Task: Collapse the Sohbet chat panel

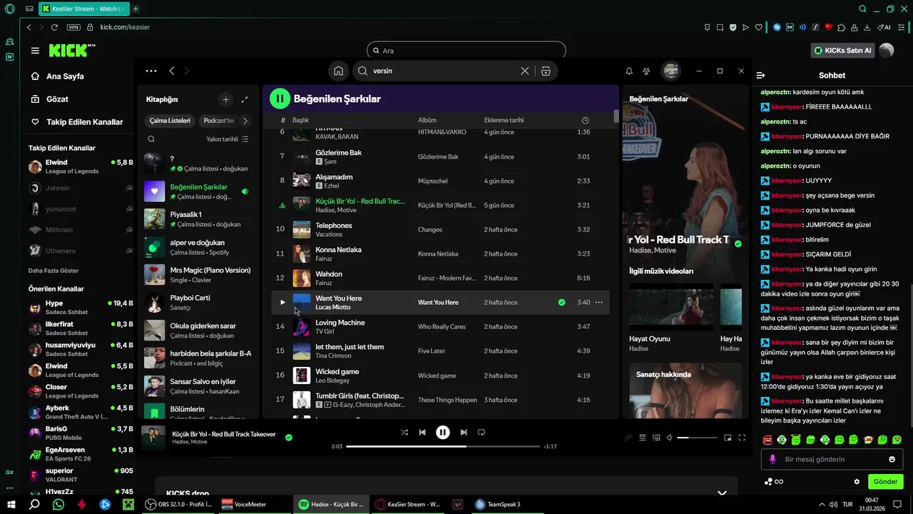Action: click(760, 75)
